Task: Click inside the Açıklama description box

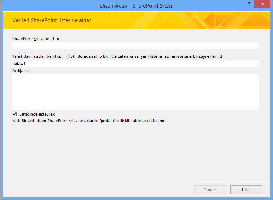Action: click(135, 92)
